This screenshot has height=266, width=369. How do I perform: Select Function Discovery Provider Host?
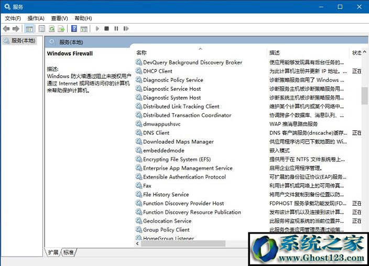[183, 204]
